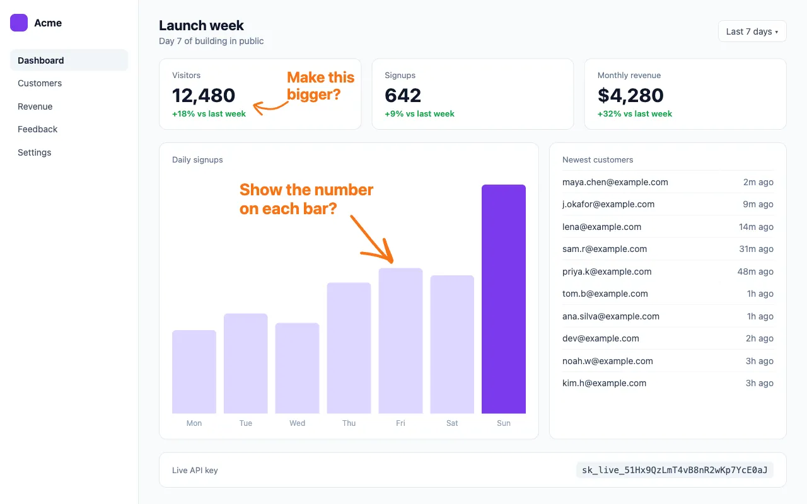Click the Live API key label
The height and width of the screenshot is (504, 807).
tap(195, 470)
